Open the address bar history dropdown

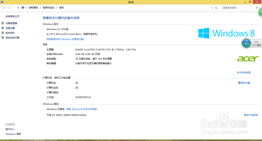(x=212, y=8)
